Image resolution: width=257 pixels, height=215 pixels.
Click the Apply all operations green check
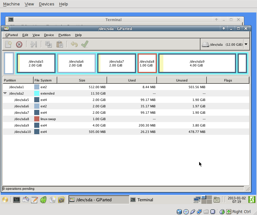click(x=85, y=44)
